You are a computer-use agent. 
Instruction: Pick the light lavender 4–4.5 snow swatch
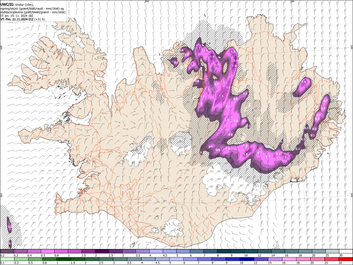[156, 251]
